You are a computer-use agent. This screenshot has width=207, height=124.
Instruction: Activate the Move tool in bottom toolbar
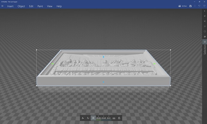[83, 118]
